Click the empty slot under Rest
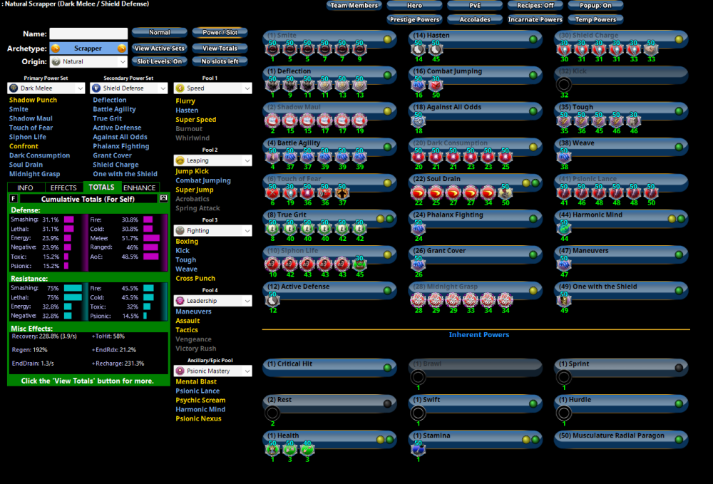Viewport: 713px width, 484px height. (x=272, y=413)
